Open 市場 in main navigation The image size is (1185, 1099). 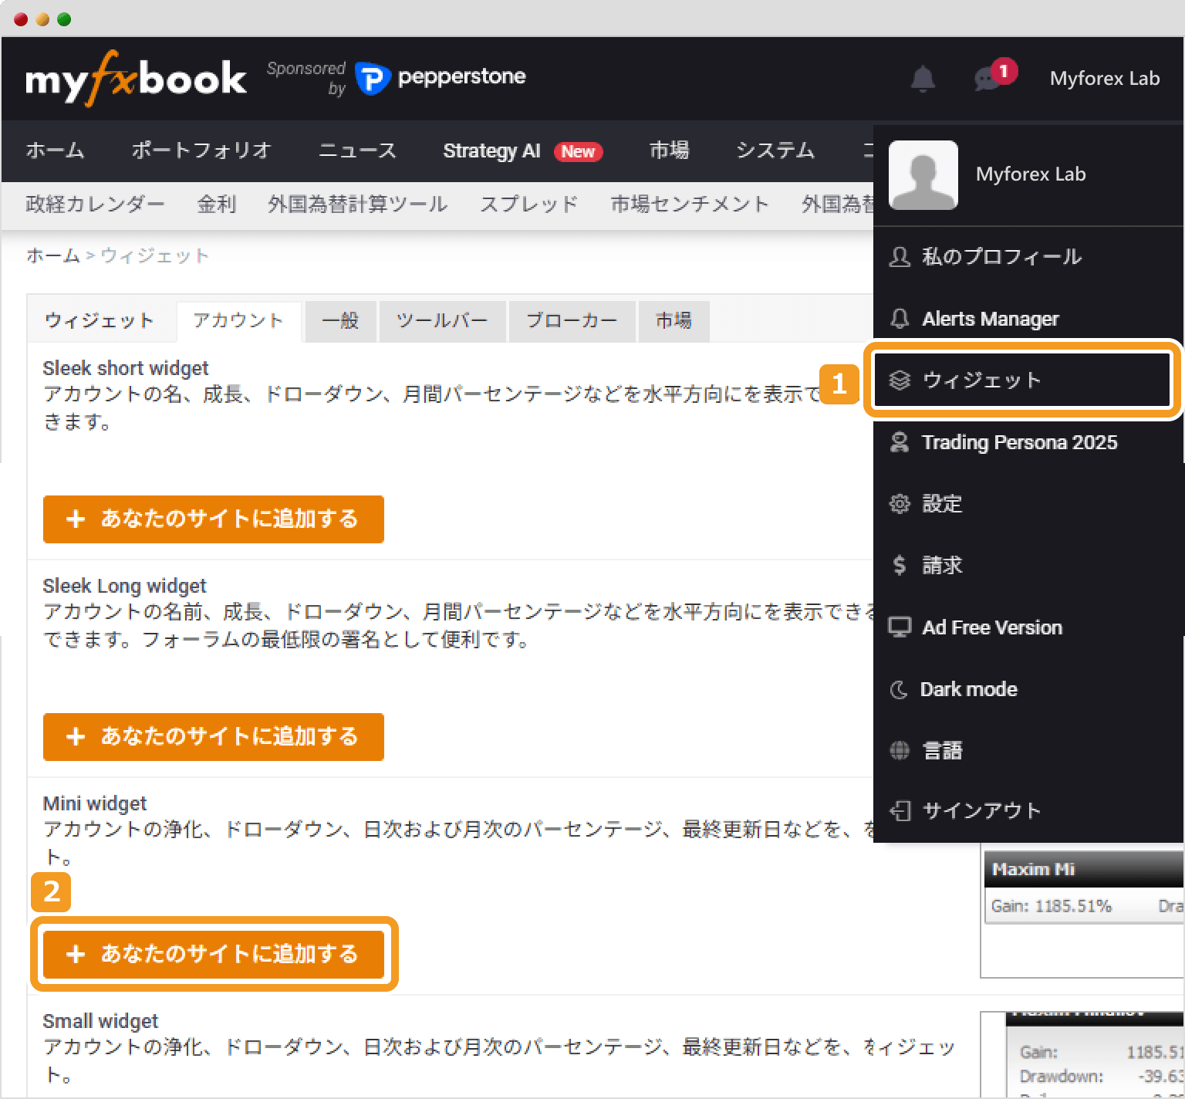[x=669, y=150]
